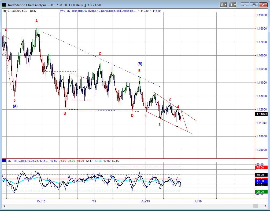Click the current price badge 1.11670

tap(262, 114)
